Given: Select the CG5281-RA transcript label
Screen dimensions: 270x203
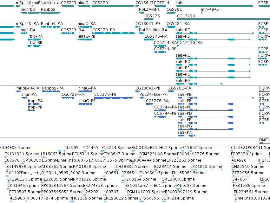Looking at the screenshot, I should click(x=178, y=23).
